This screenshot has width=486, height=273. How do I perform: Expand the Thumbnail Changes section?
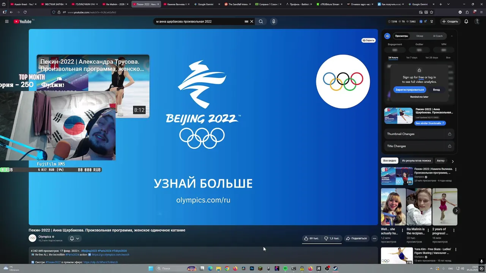(x=419, y=134)
